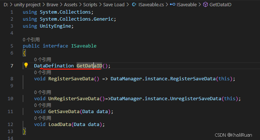The height and width of the screenshot is (140, 260).
Task: Open the D: drive breadcrumb
Action: pyautogui.click(x=6, y=5)
